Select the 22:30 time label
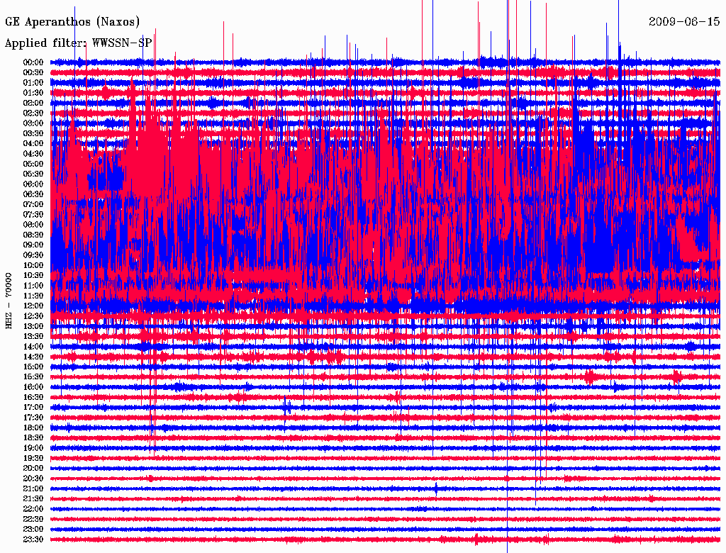The image size is (726, 553). 33,519
